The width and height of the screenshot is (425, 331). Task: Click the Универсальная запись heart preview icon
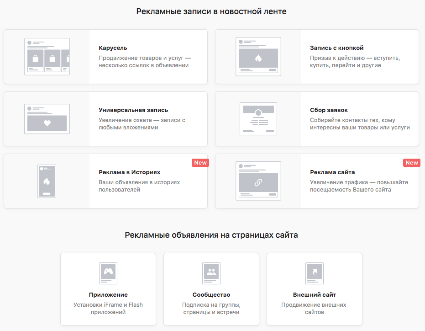click(47, 119)
